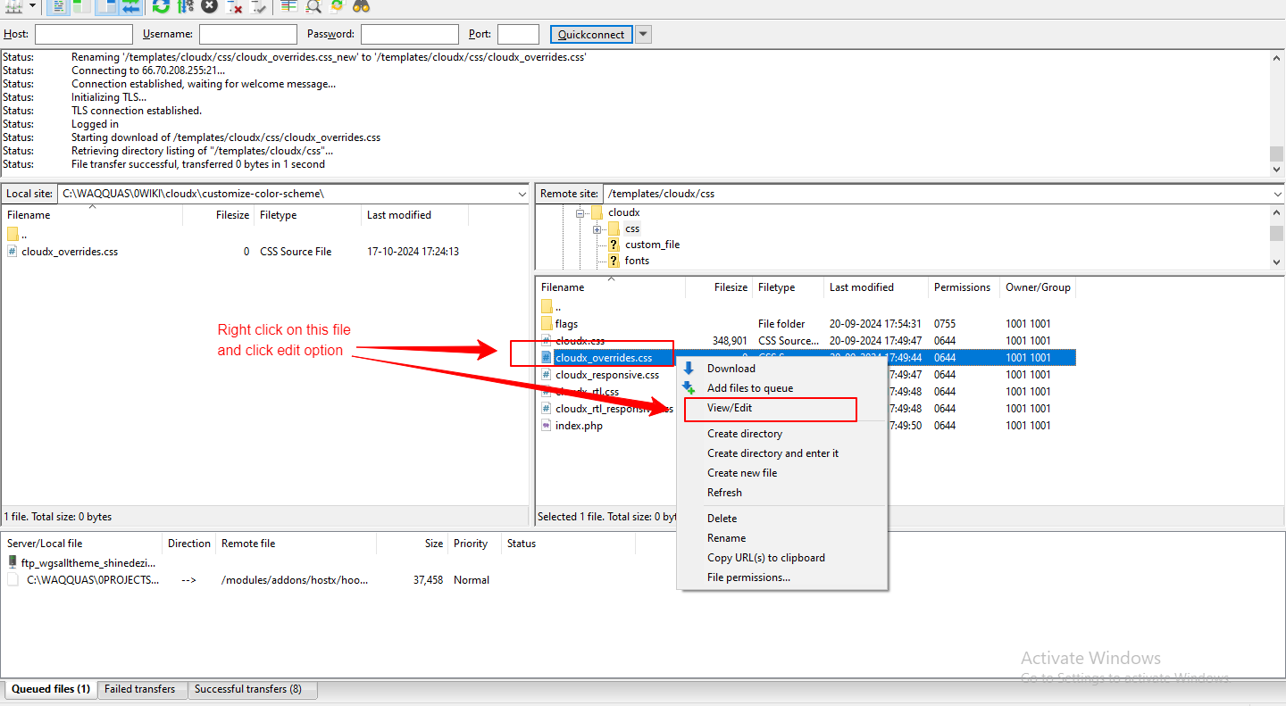Open remote file search binoculars icon
The width and height of the screenshot is (1286, 706).
click(x=361, y=6)
